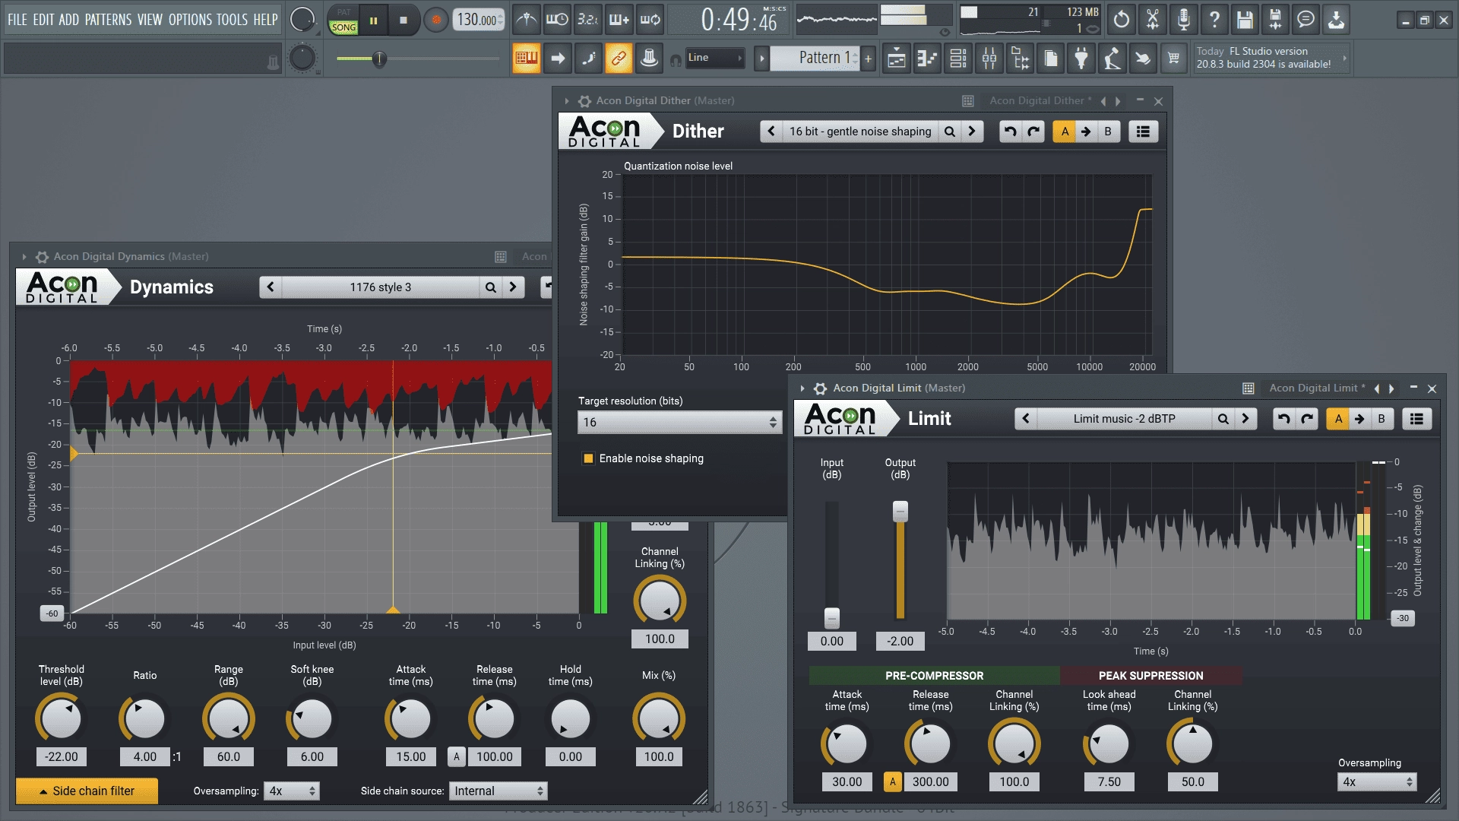Go to next preset in Dither
The image size is (1459, 821).
click(x=972, y=132)
